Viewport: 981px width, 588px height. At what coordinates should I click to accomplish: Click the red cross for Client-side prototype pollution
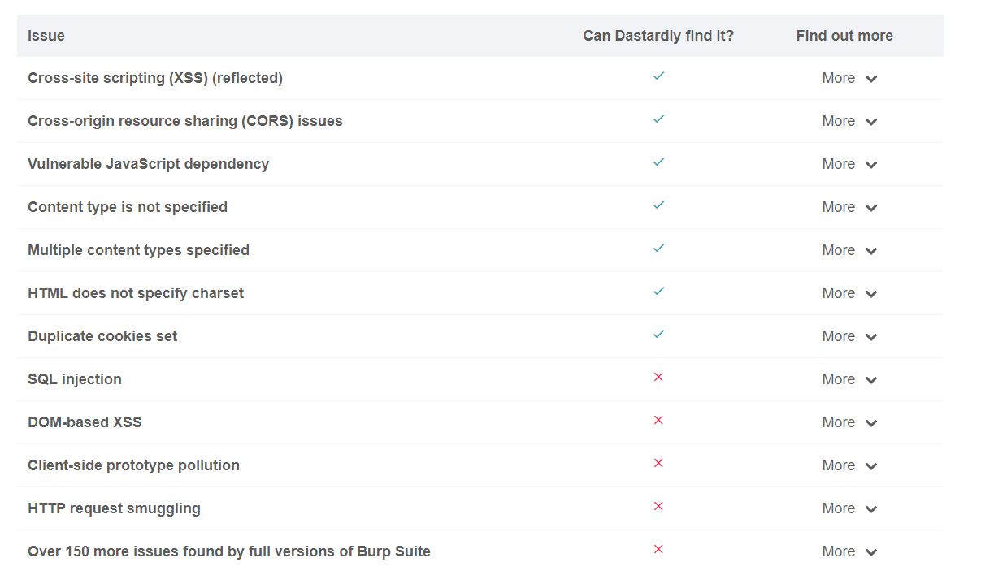[x=658, y=464]
